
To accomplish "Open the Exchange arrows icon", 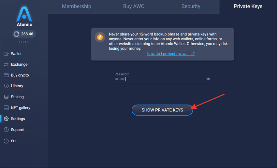I will pyautogui.click(x=6, y=64).
